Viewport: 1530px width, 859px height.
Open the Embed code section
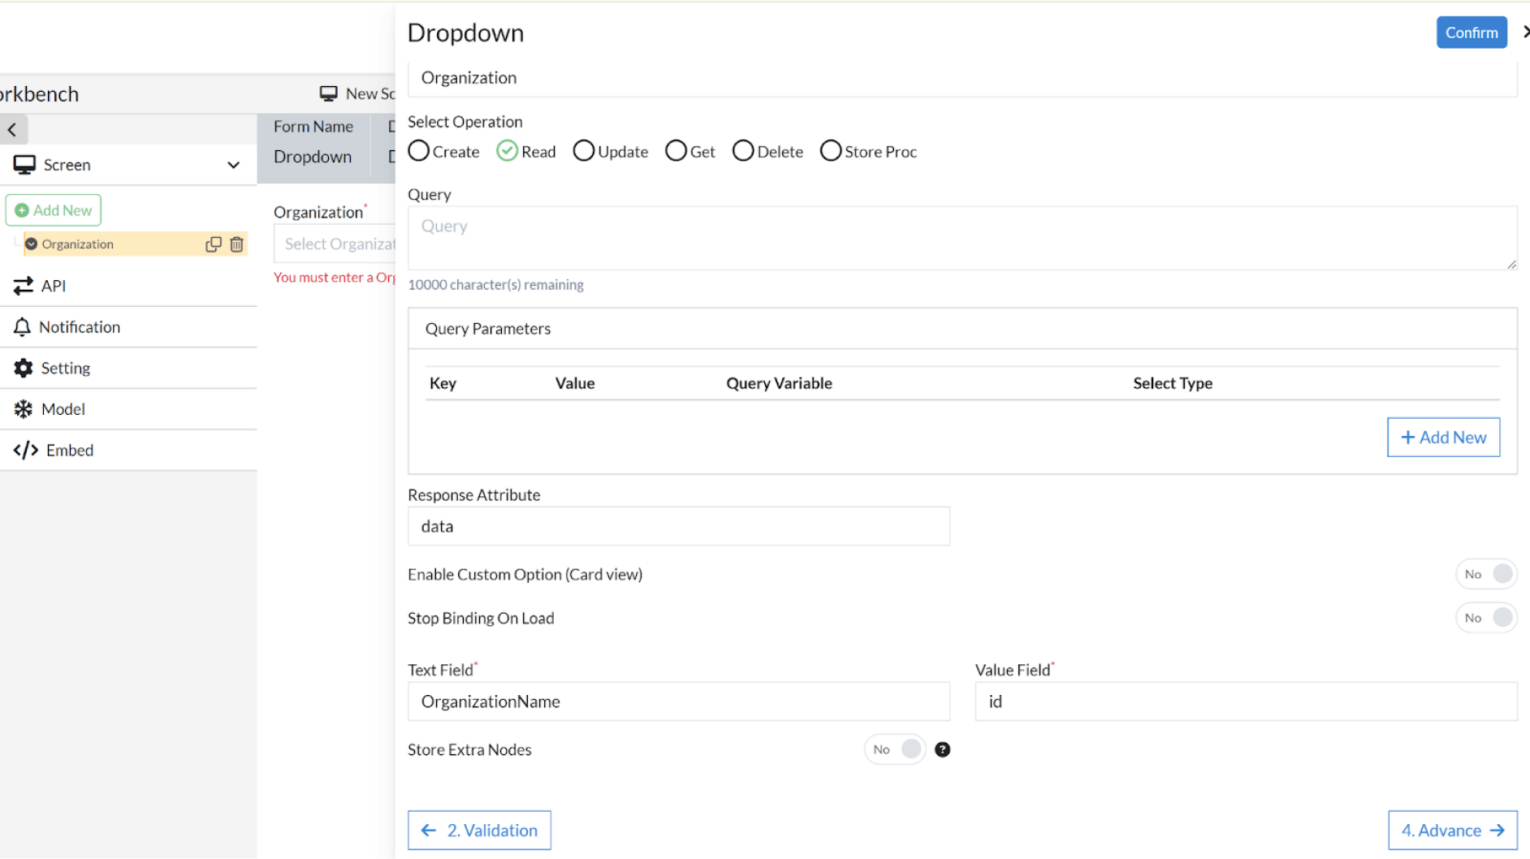click(69, 450)
